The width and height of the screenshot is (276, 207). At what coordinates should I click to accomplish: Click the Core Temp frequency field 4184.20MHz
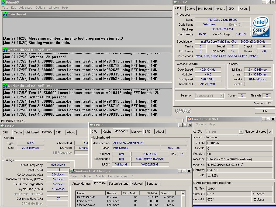pyautogui.click(x=239, y=165)
